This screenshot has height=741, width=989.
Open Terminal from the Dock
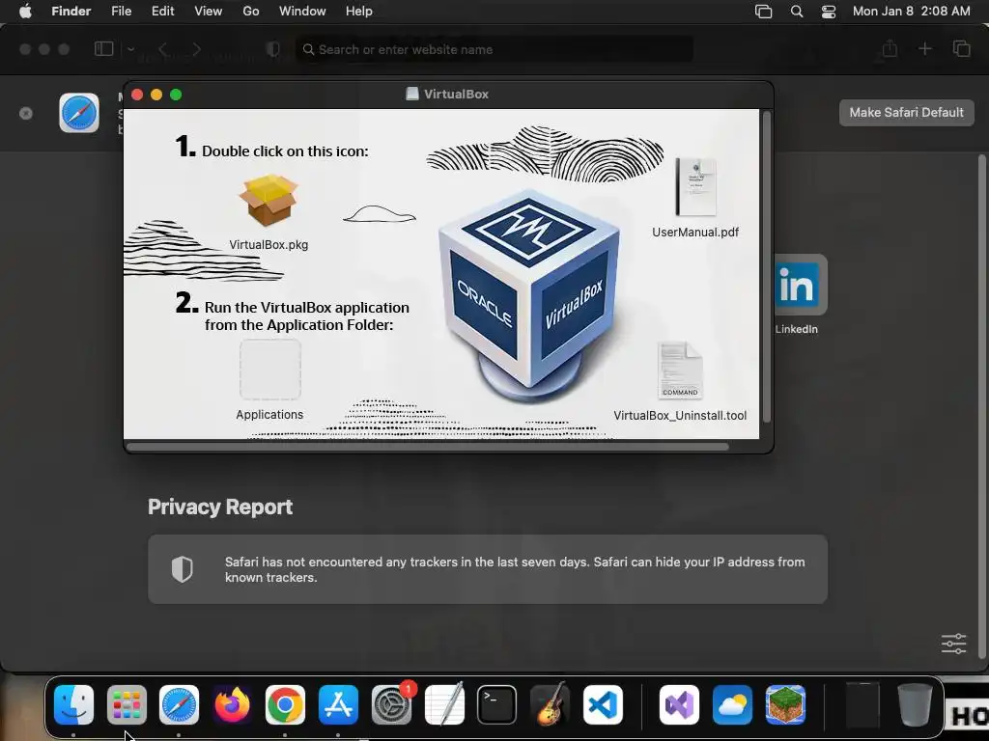pyautogui.click(x=496, y=704)
